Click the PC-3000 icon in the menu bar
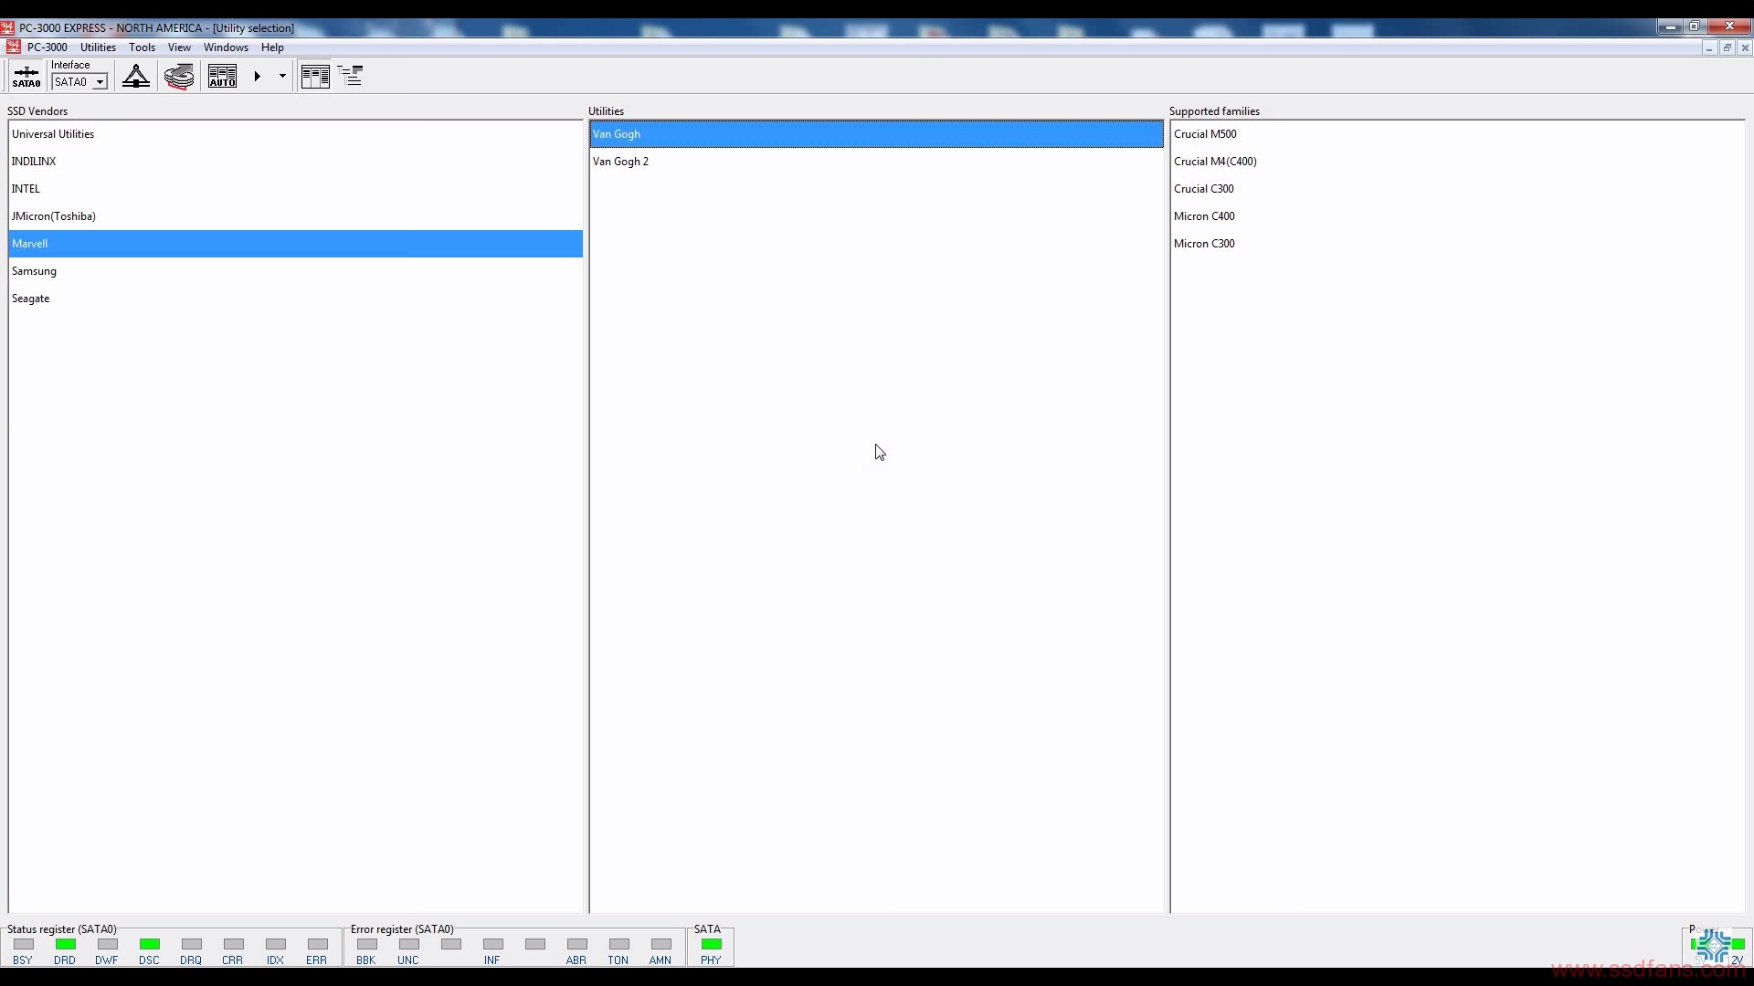Viewport: 1754px width, 986px height. coord(13,47)
